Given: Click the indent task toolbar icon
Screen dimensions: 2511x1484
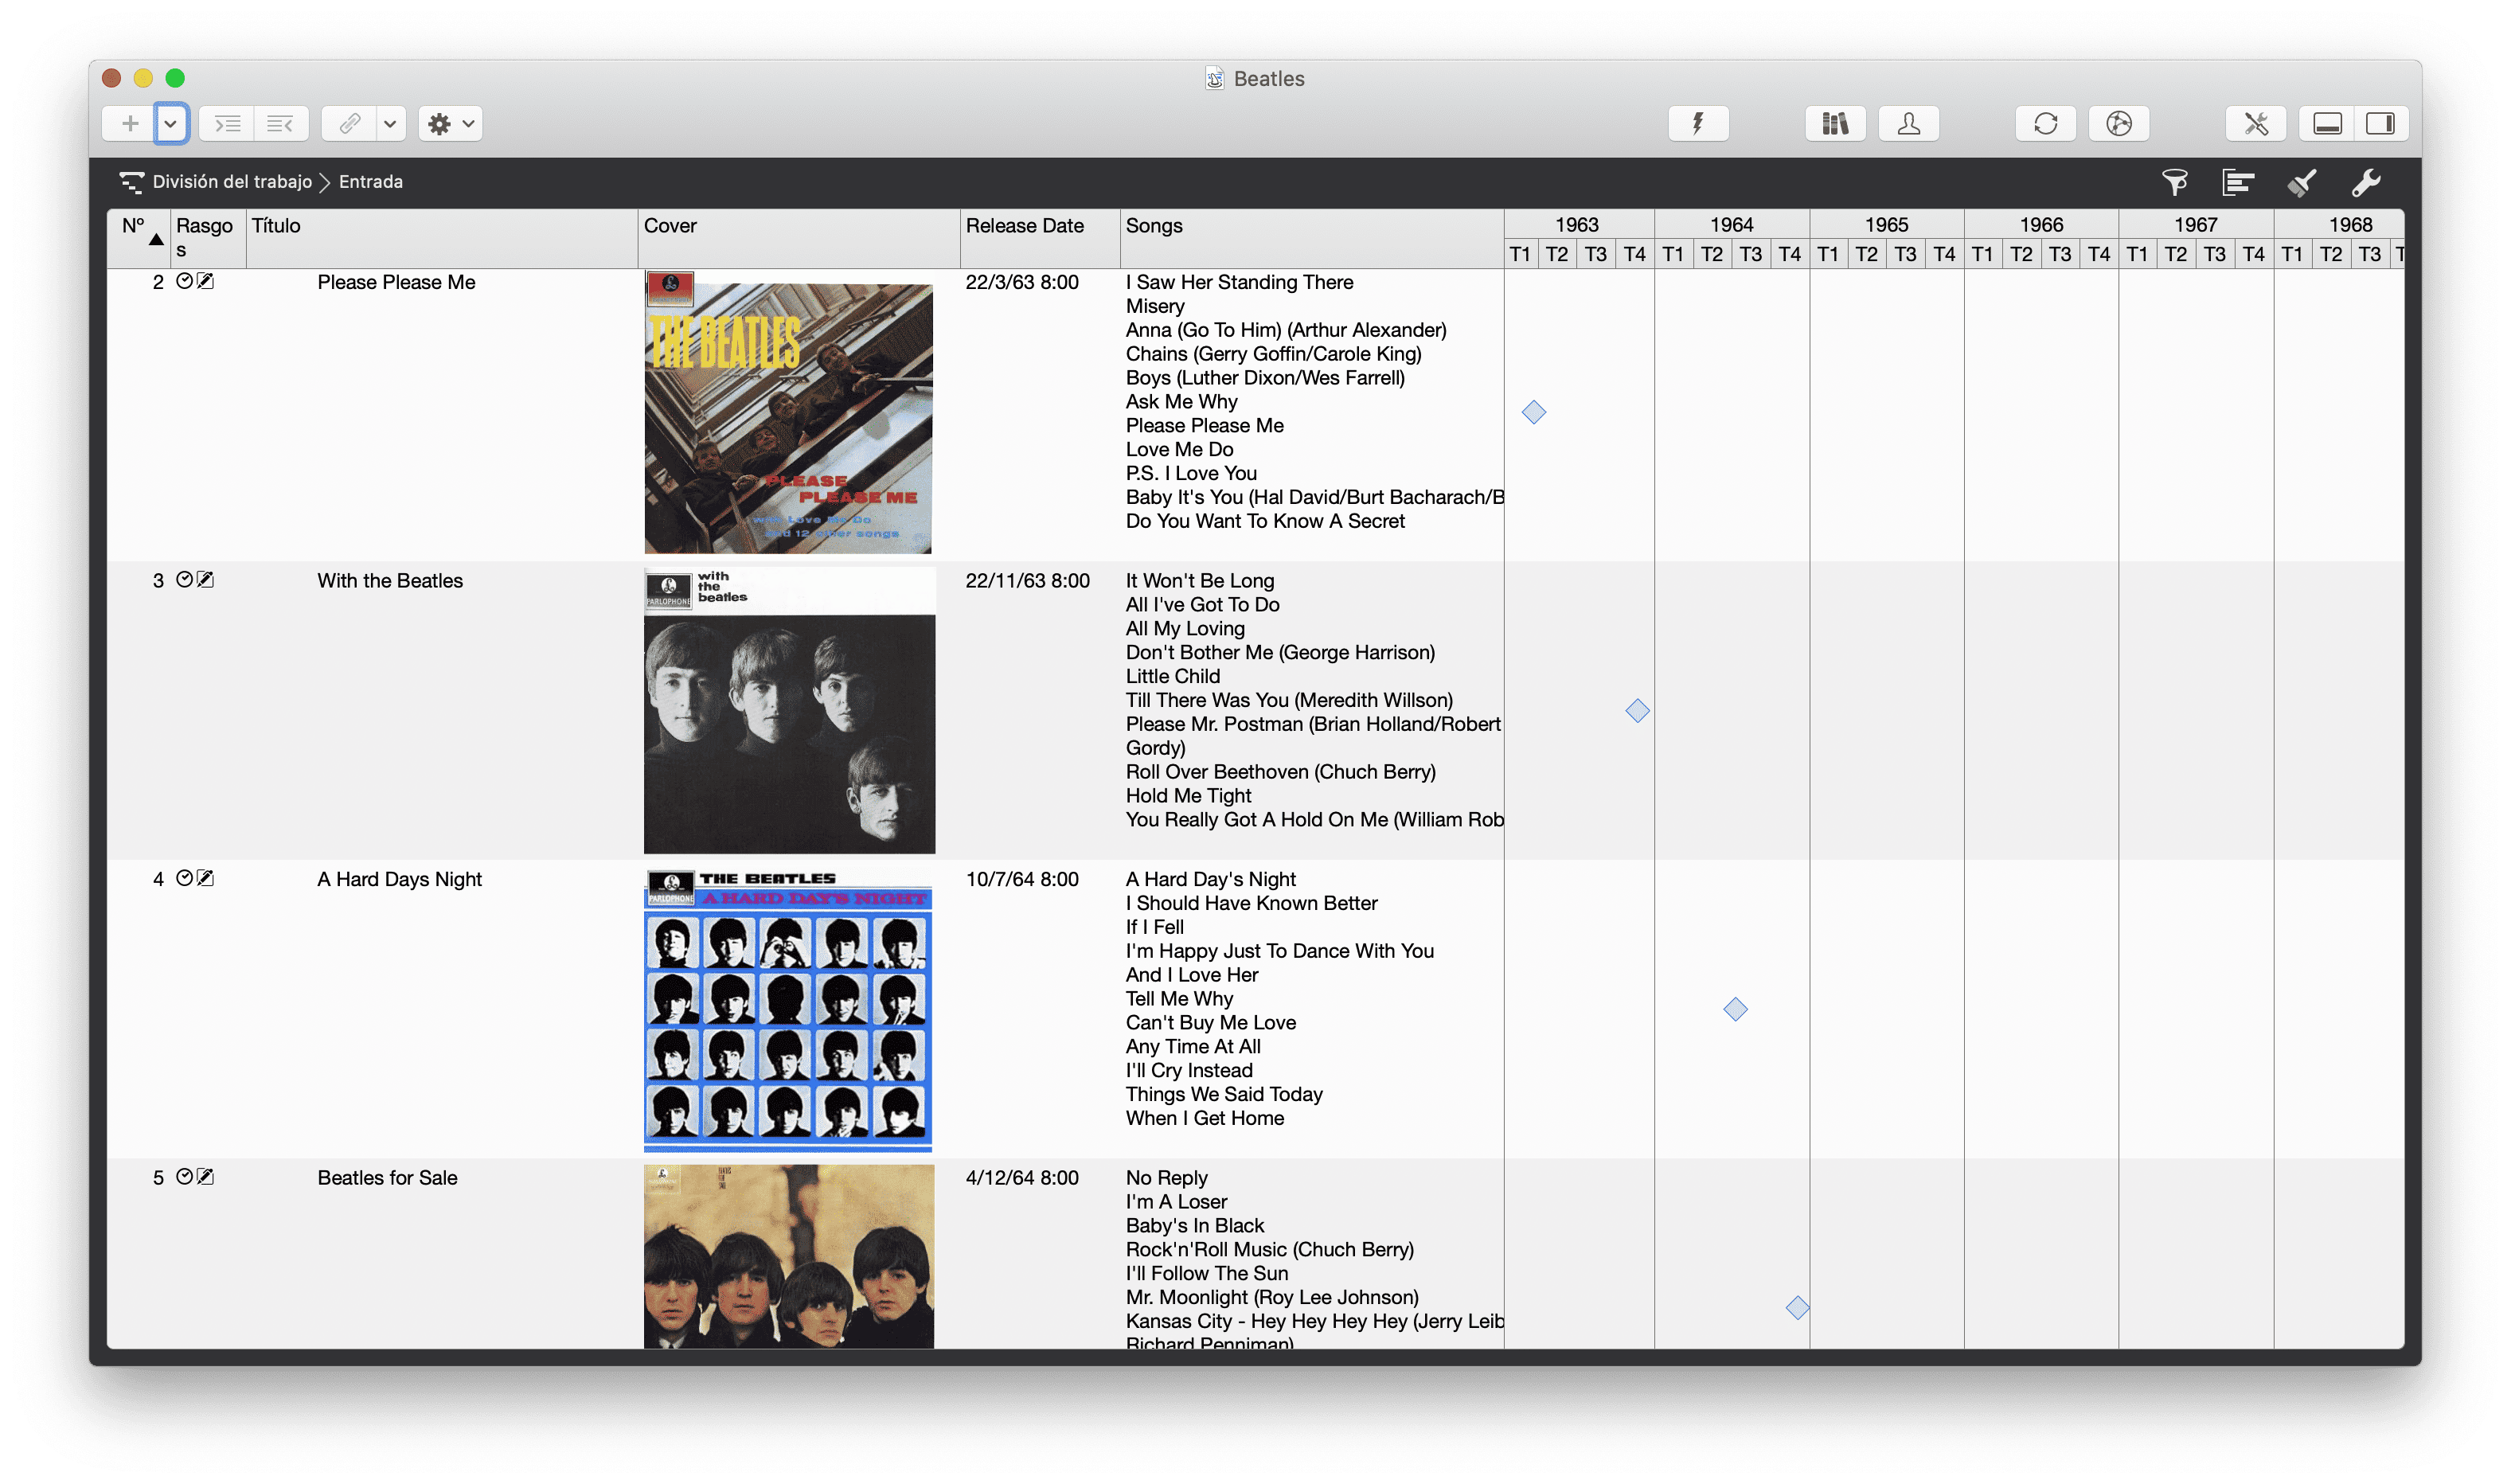Looking at the screenshot, I should [x=226, y=123].
